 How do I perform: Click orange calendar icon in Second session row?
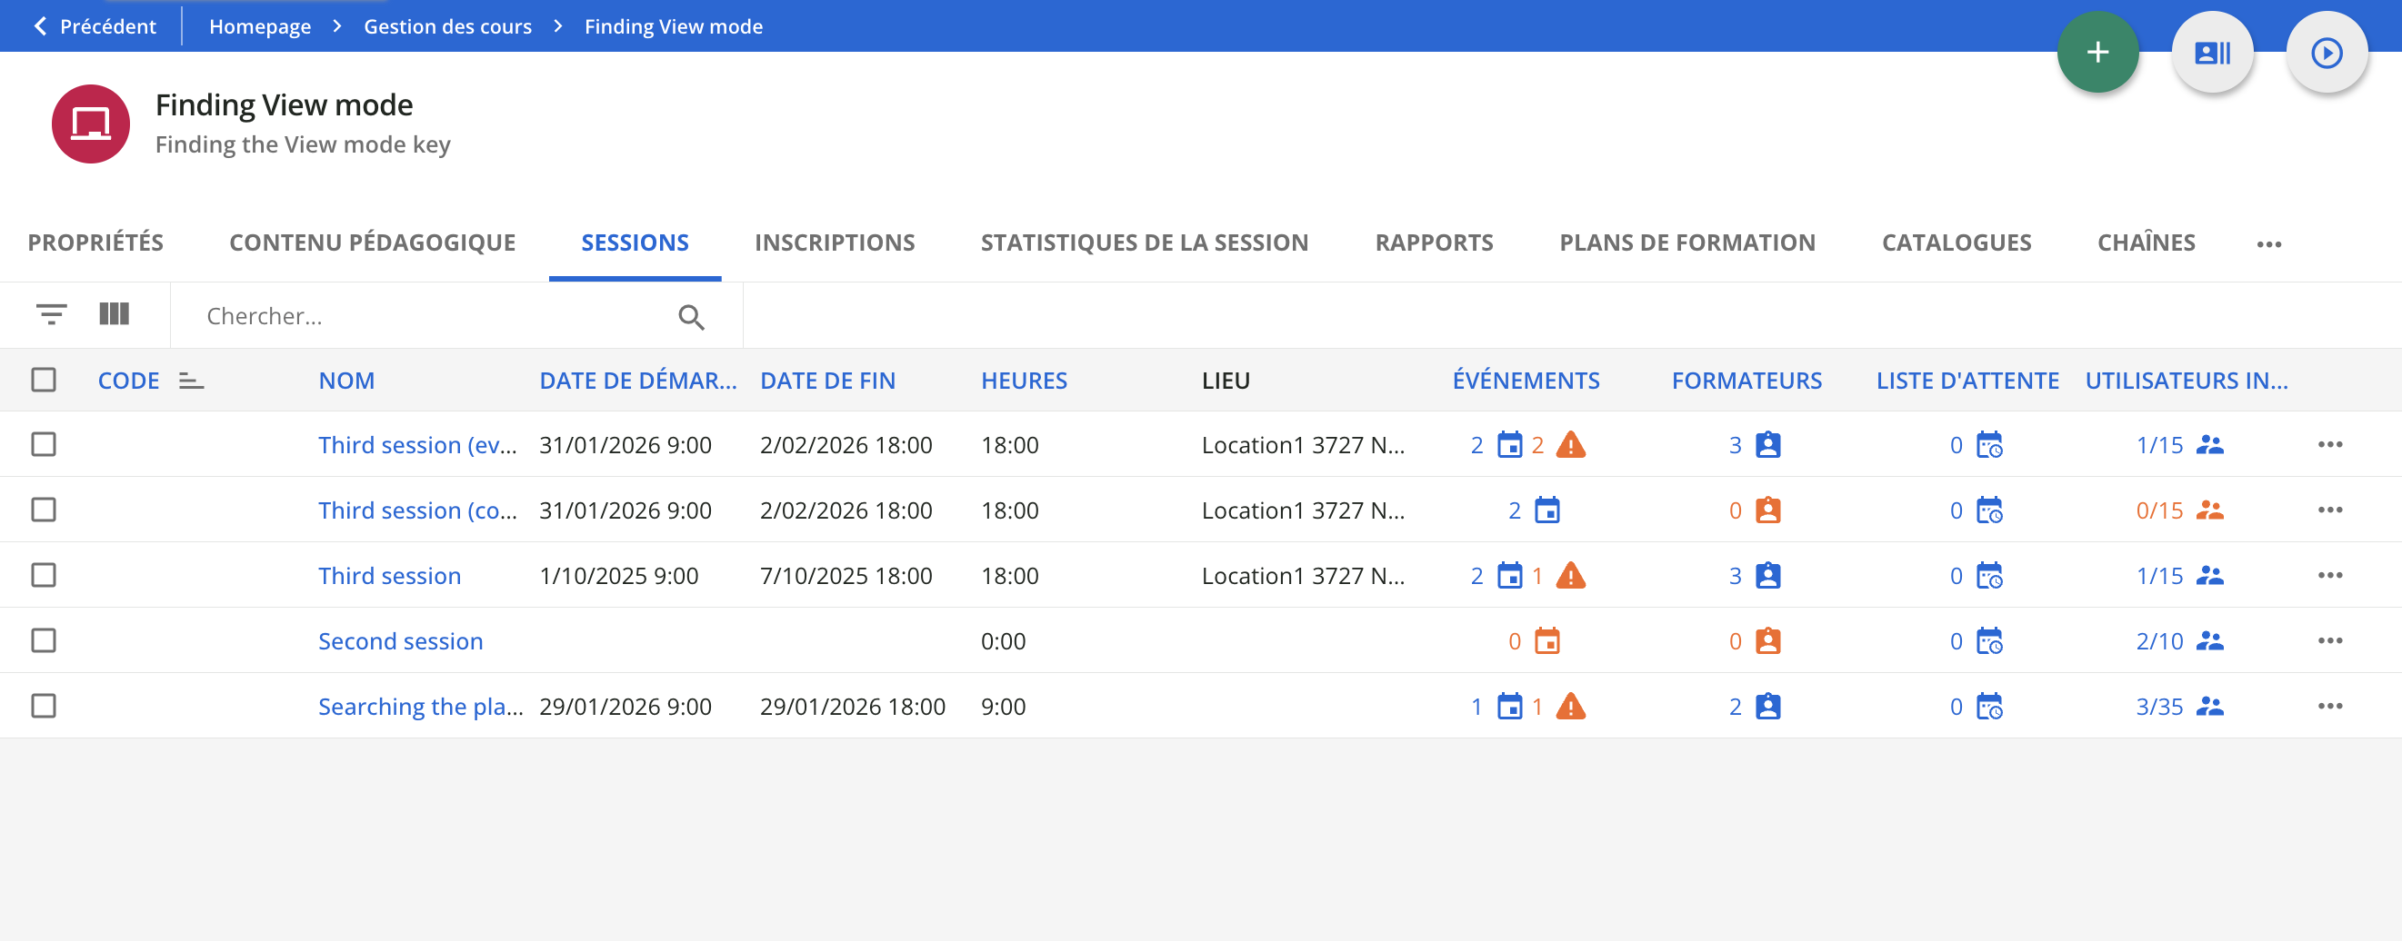(x=1547, y=641)
